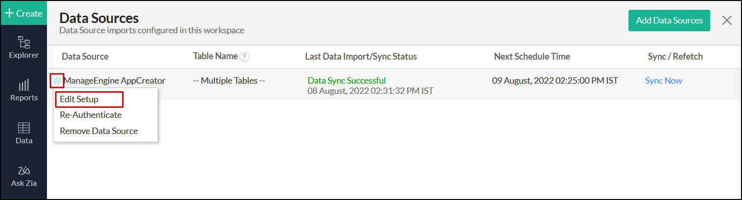Select Edit Setup from the context menu
742x200 pixels.
79,99
